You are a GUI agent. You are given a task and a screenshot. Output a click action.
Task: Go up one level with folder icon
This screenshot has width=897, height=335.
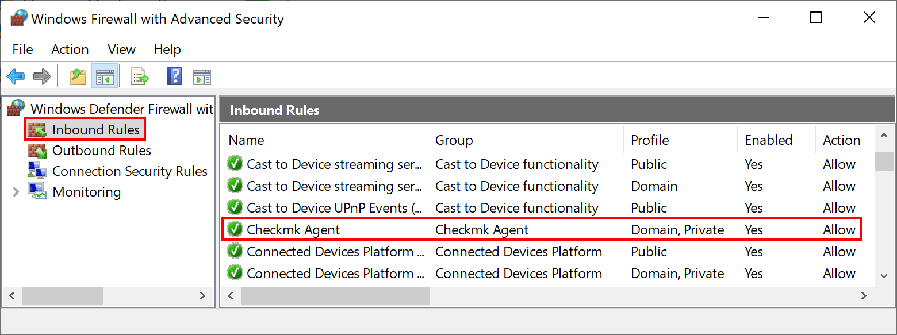click(78, 76)
